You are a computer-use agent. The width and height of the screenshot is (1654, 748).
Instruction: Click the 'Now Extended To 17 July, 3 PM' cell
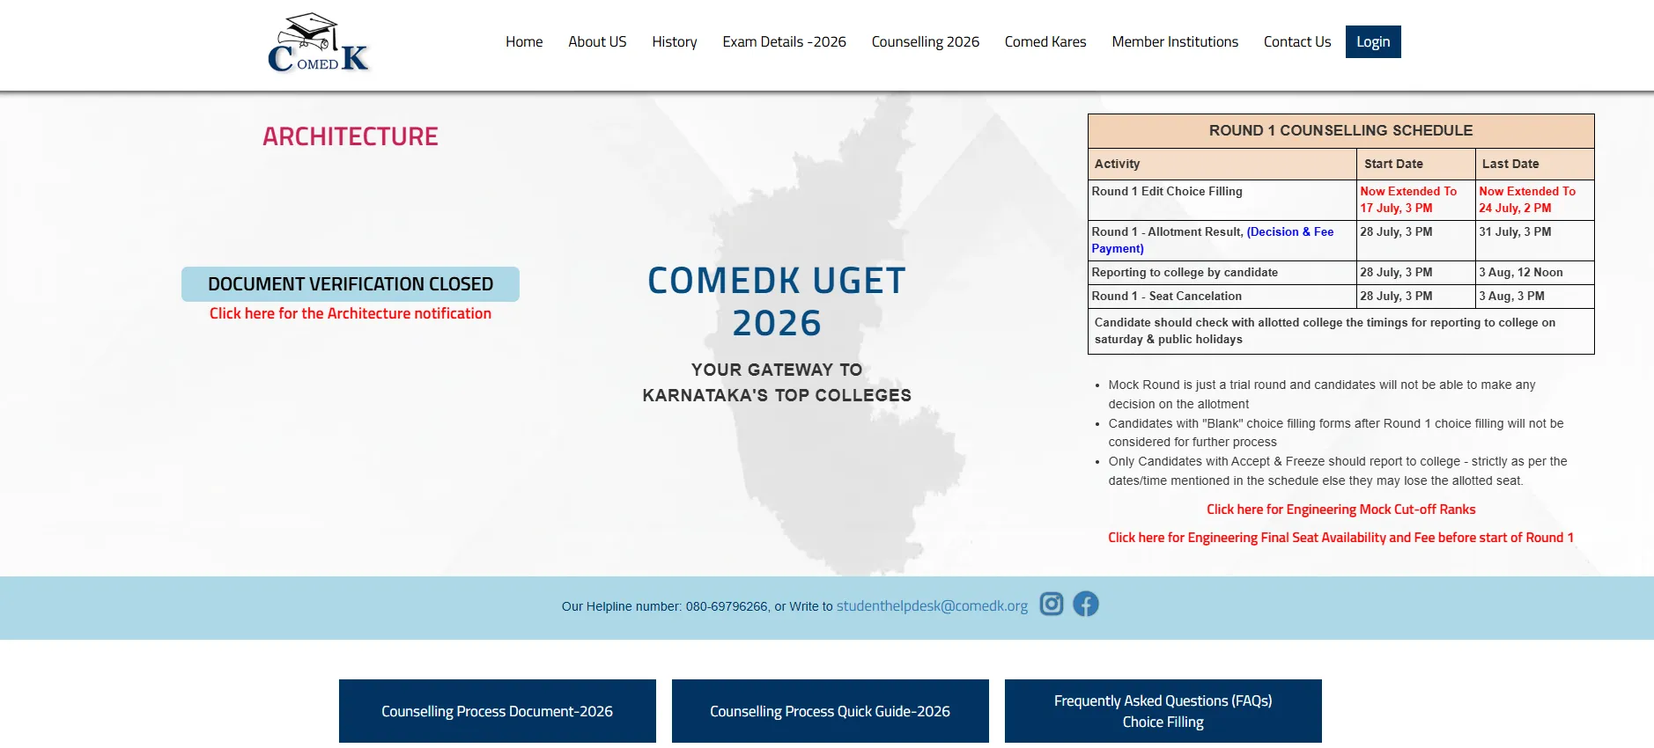tap(1416, 200)
